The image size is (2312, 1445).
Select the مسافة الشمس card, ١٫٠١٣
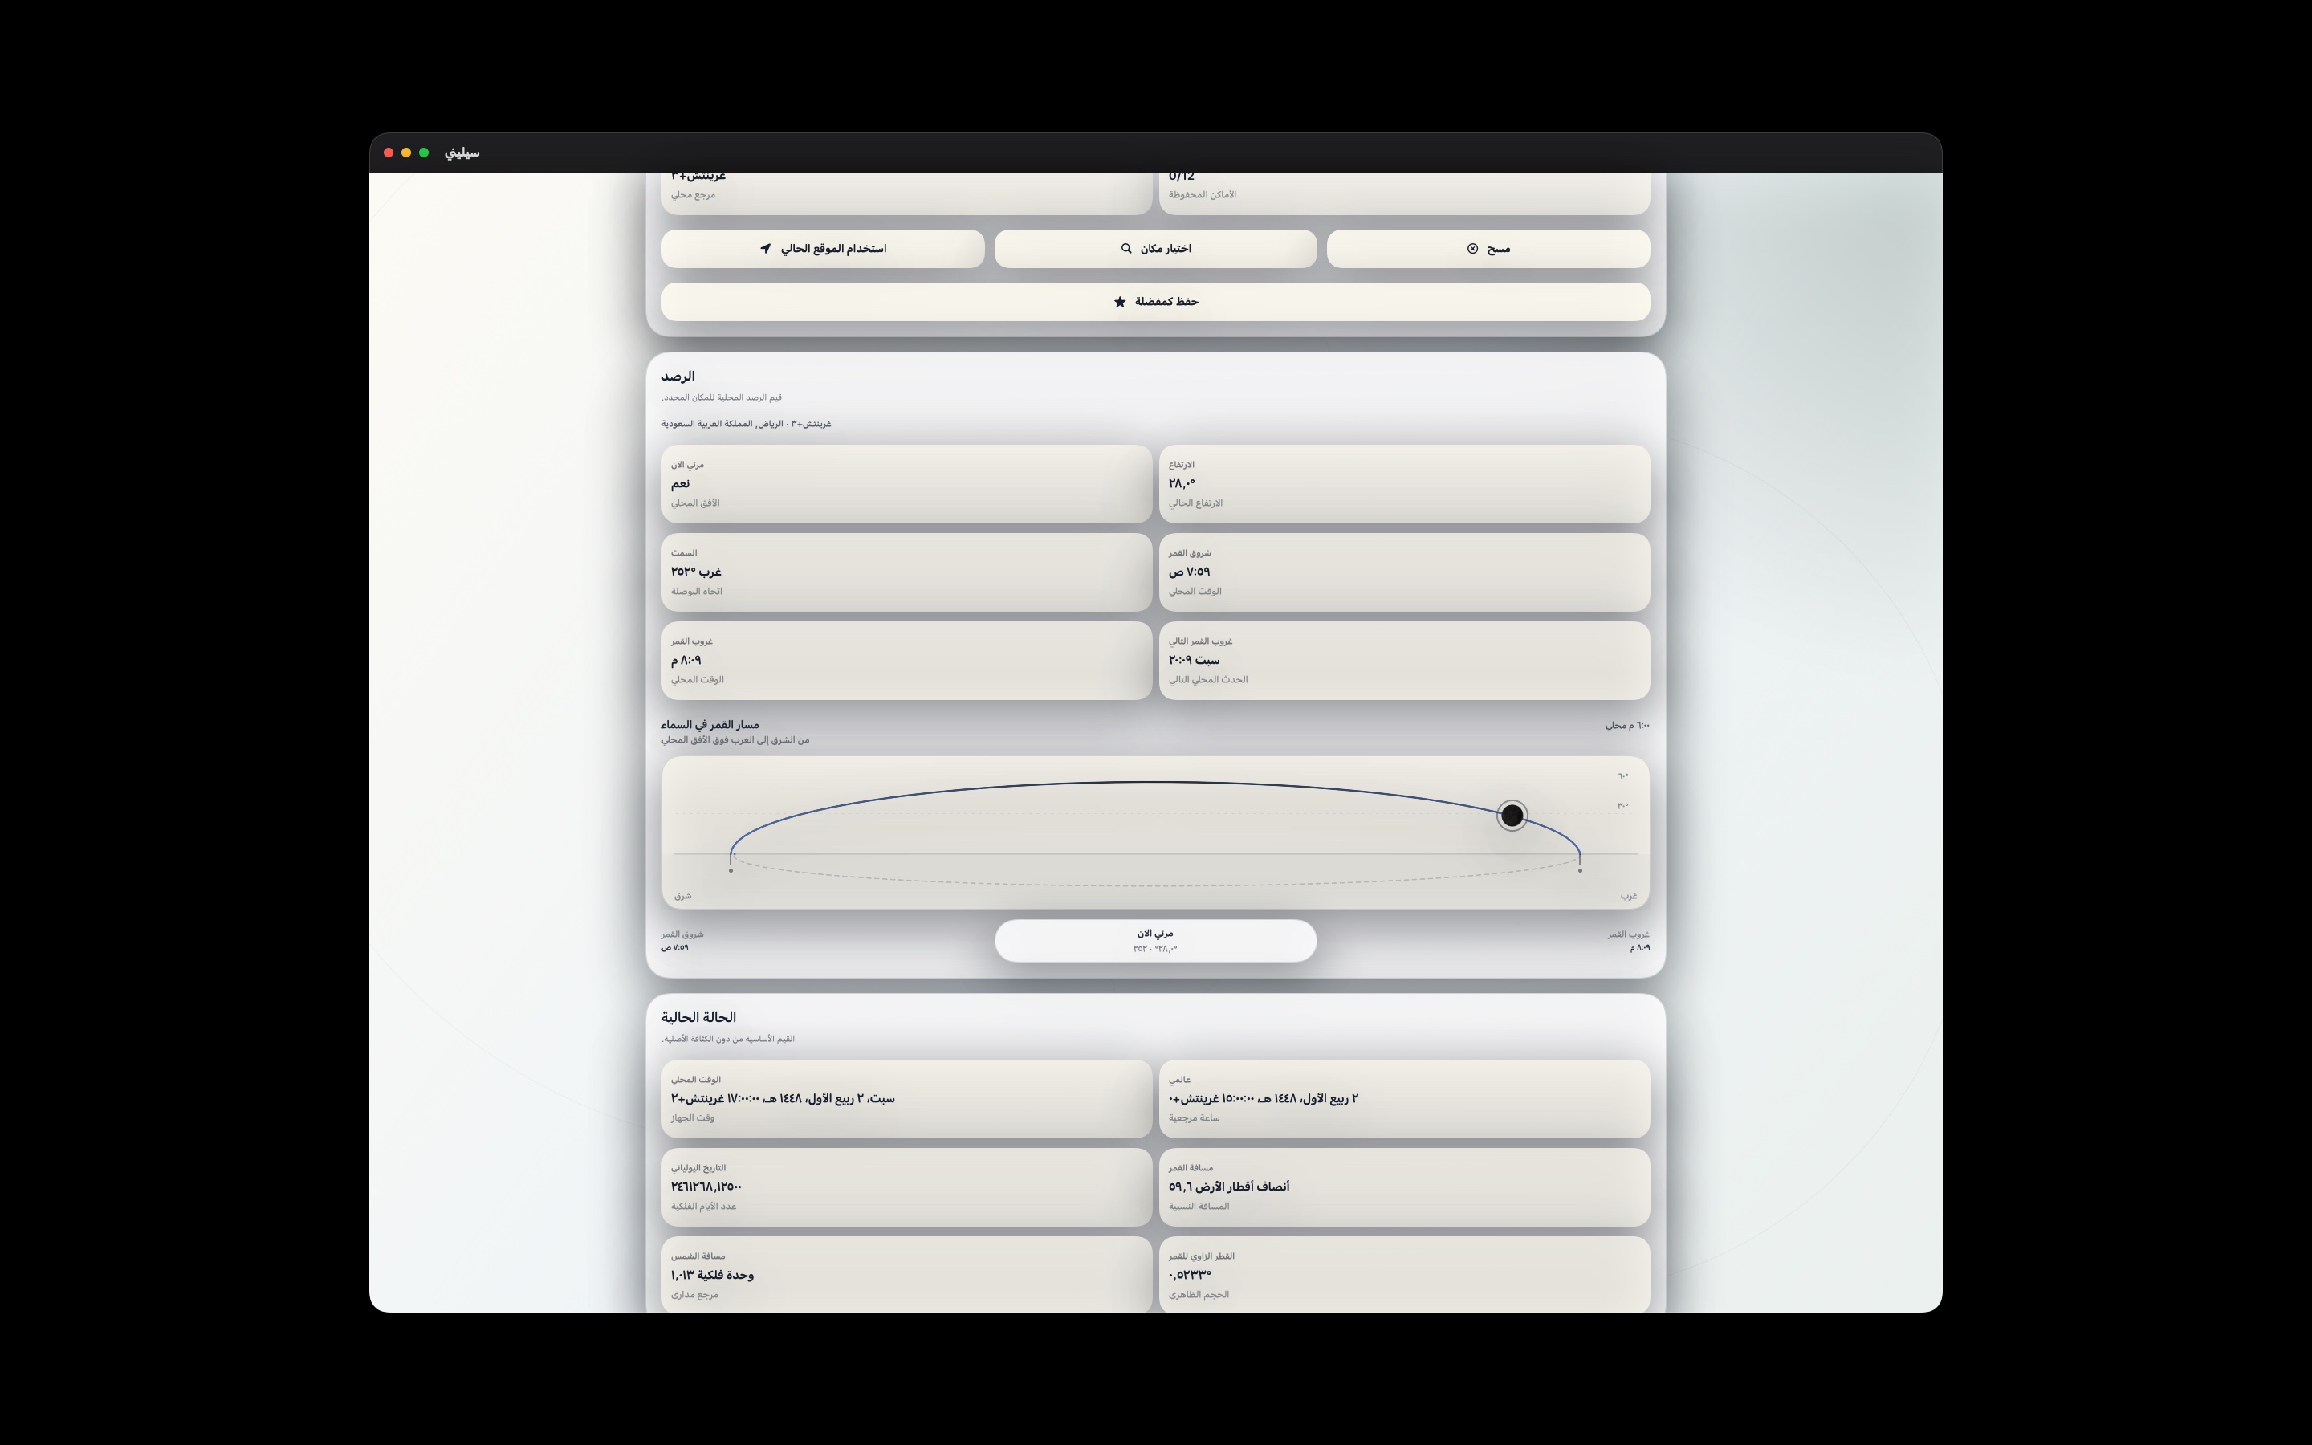(x=906, y=1275)
